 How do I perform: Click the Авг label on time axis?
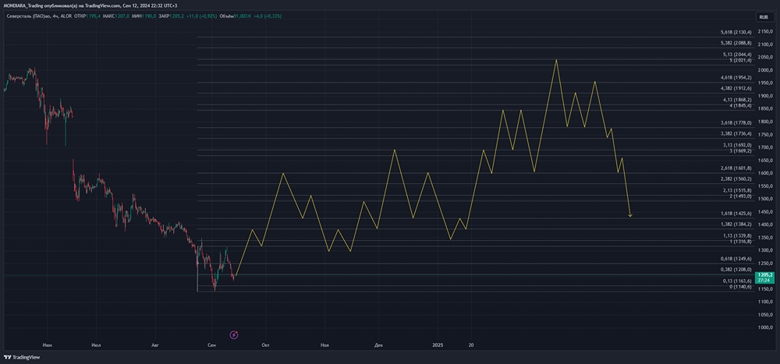point(155,344)
